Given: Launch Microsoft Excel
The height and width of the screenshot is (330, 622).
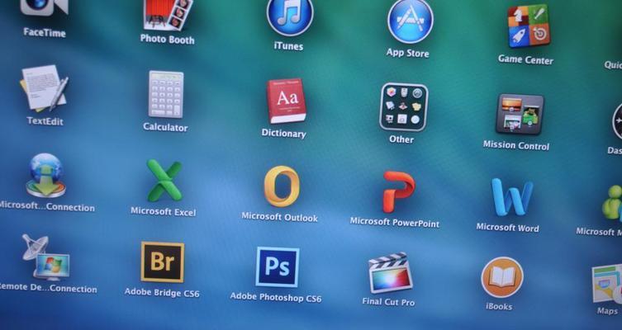Looking at the screenshot, I should 164,180.
